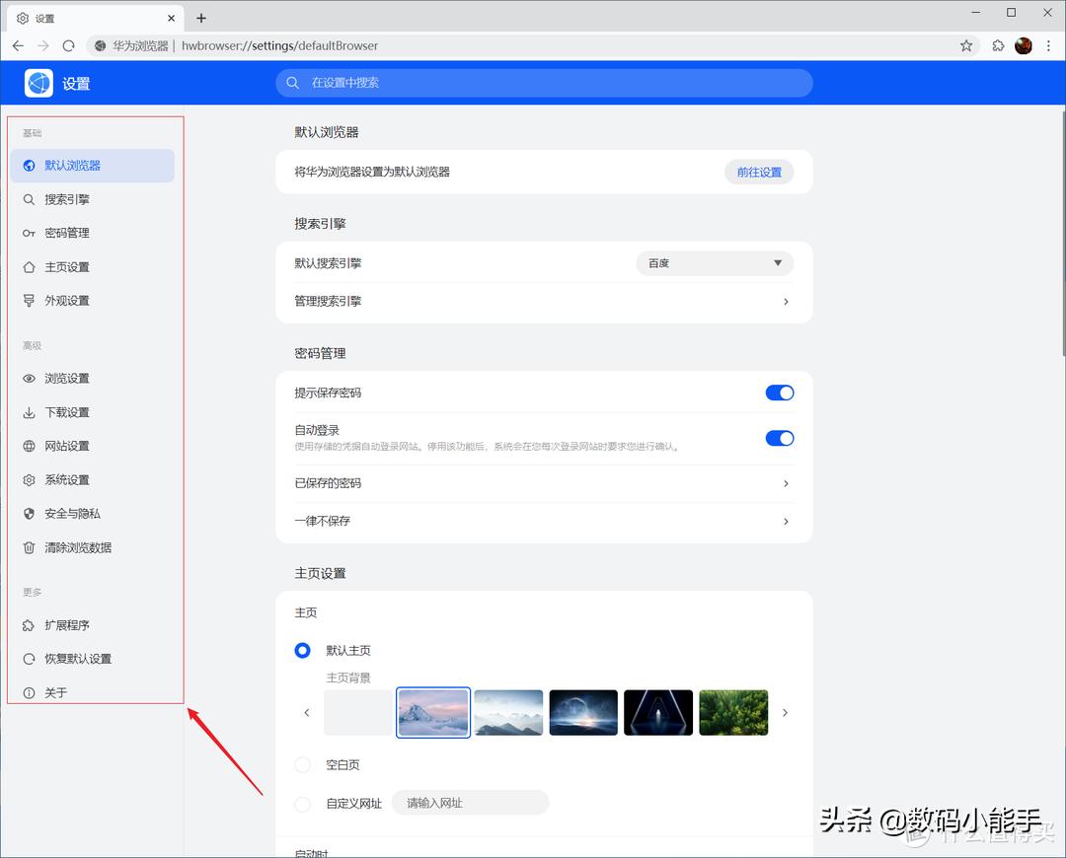Open the 百度 default search engine dropdown
The width and height of the screenshot is (1066, 858).
click(714, 263)
